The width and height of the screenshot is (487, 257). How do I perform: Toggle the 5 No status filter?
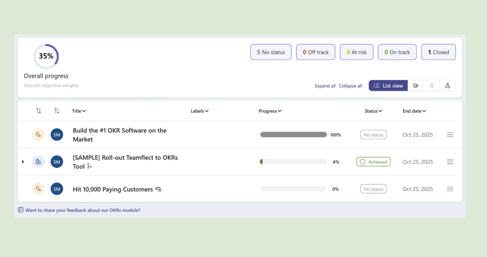(270, 52)
